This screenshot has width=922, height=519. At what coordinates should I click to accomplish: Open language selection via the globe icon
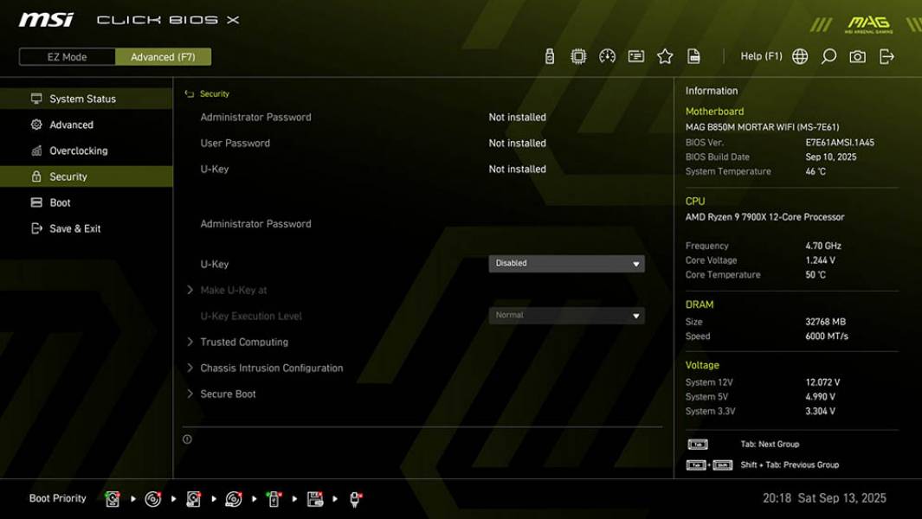[x=800, y=55]
